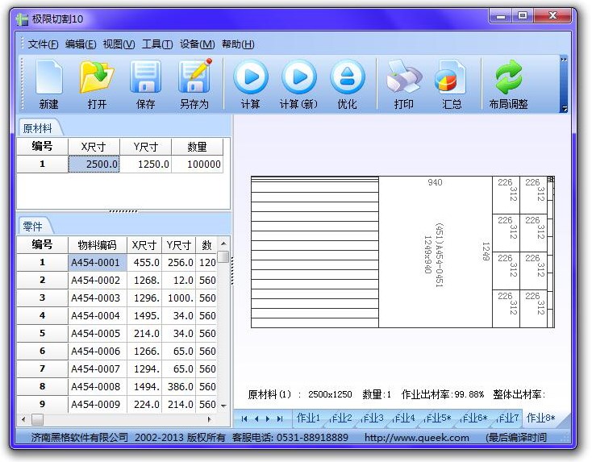Click the Y尺寸 cell 1250.0 in raw materials
The width and height of the screenshot is (592, 462).
[146, 164]
